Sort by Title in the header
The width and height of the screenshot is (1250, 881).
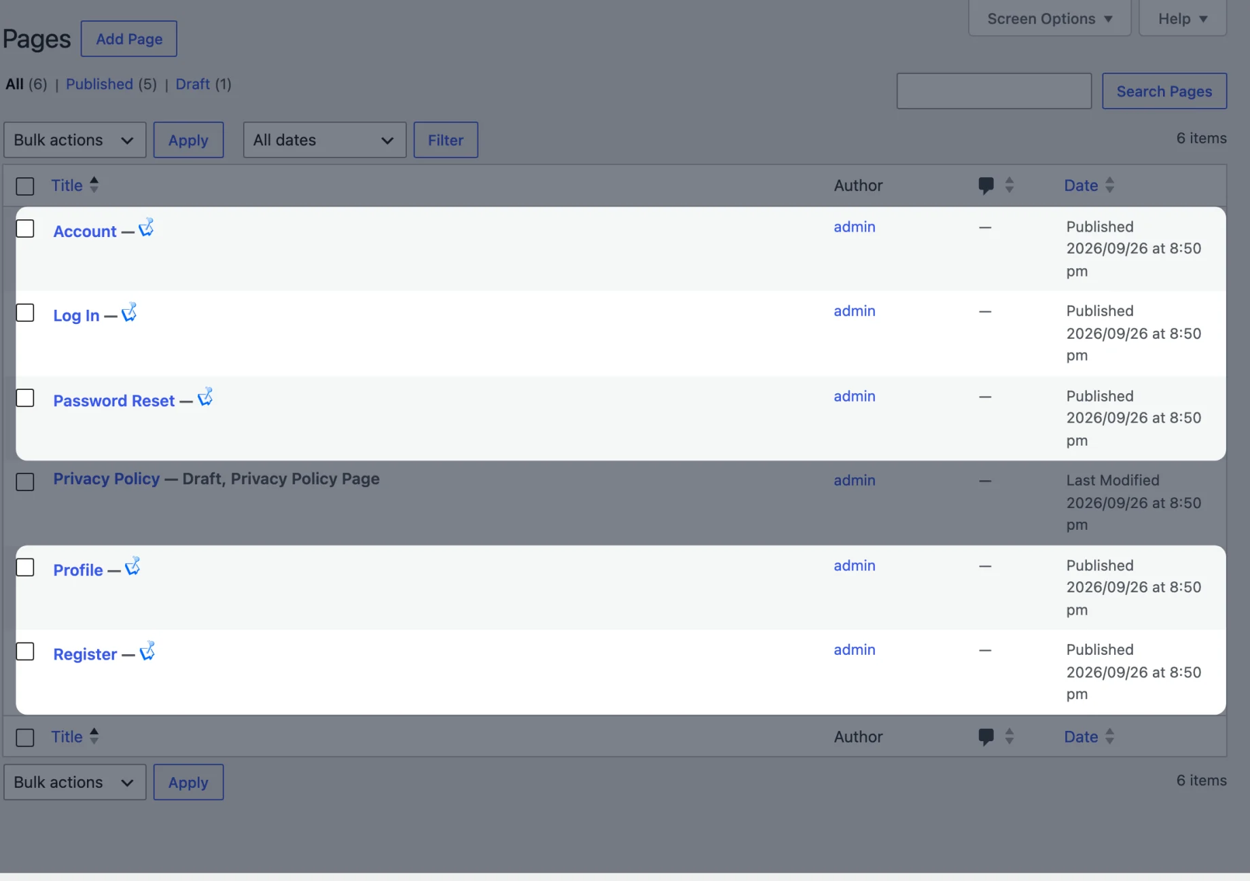coord(67,185)
